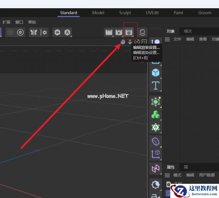Select the 层 tab
Viewport: 219px width, 198px height.
click(186, 167)
